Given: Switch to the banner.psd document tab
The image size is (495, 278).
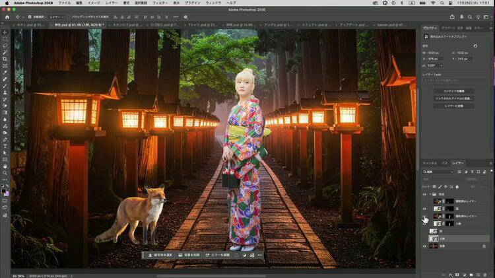Looking at the screenshot, I should coord(391,24).
